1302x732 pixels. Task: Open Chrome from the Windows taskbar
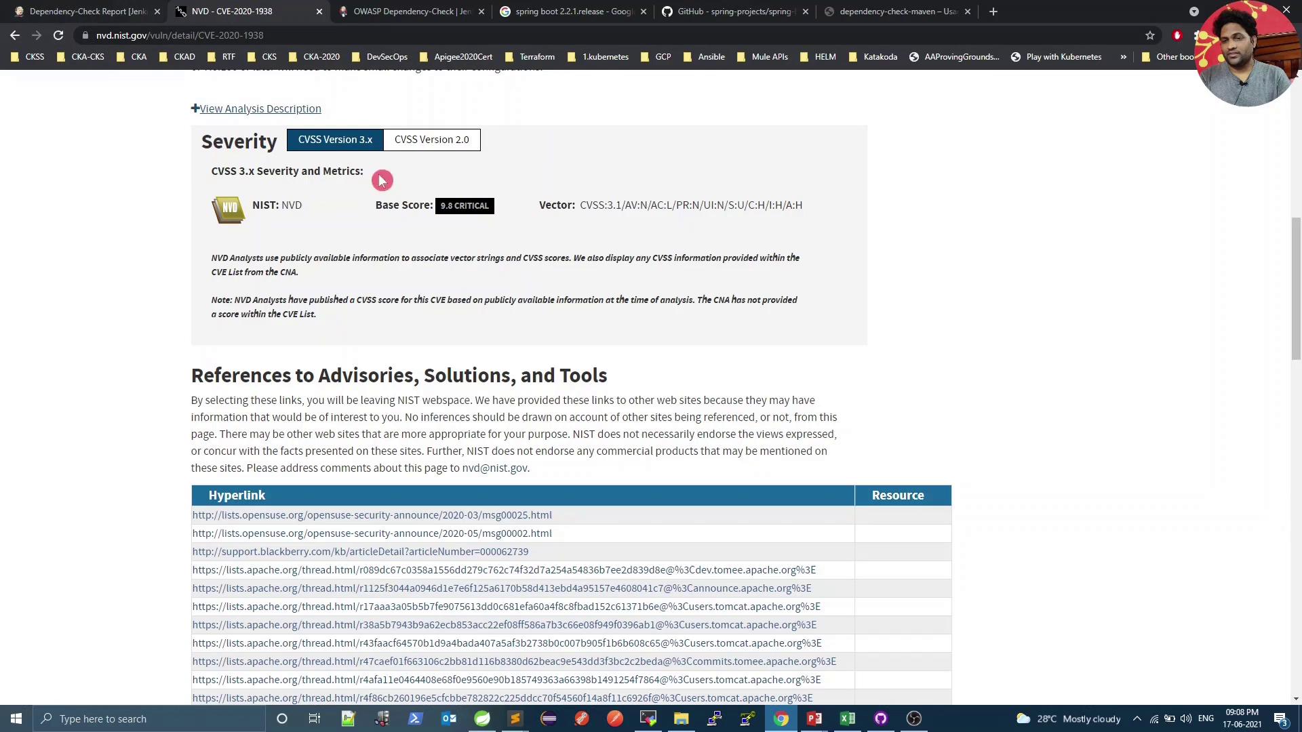pos(781,718)
